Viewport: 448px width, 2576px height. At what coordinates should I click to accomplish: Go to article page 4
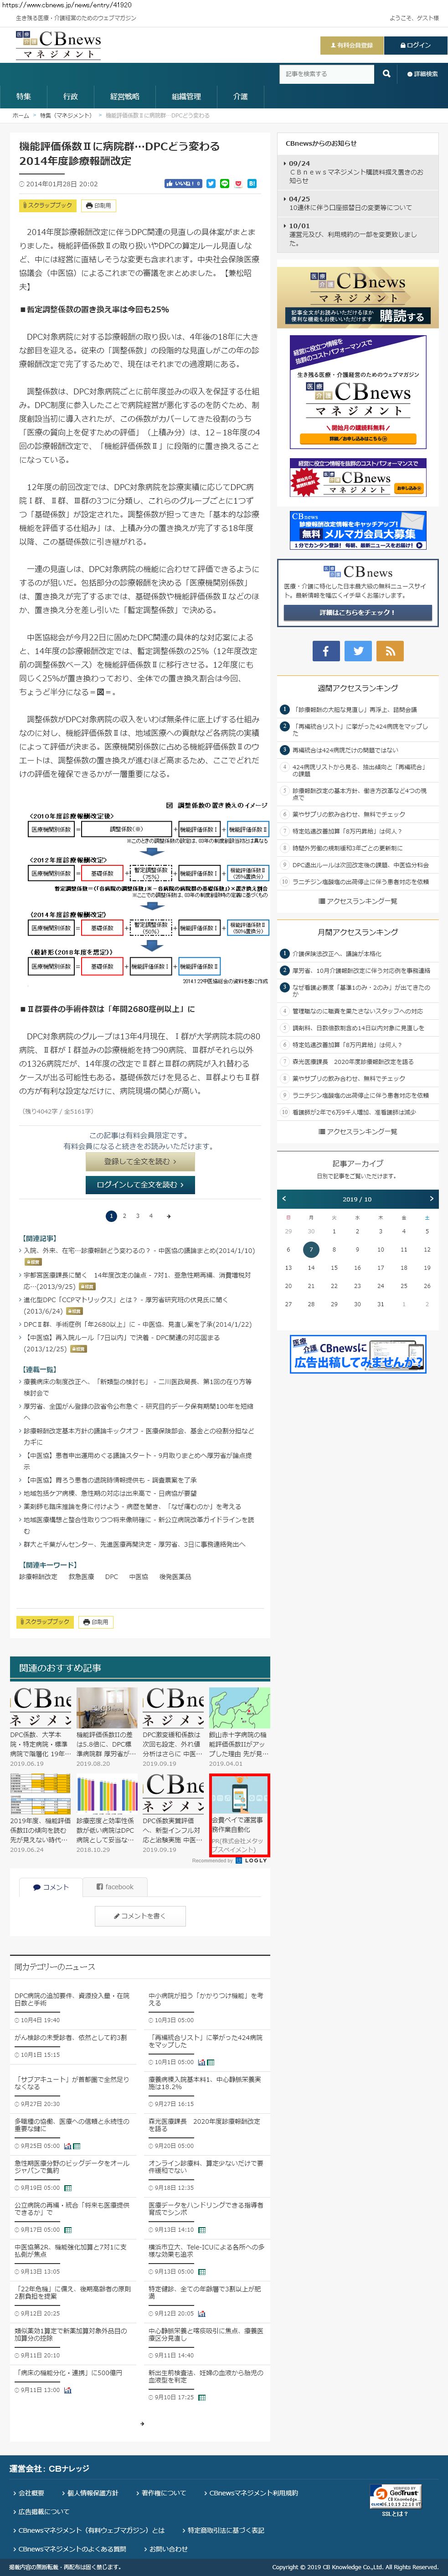(151, 1216)
